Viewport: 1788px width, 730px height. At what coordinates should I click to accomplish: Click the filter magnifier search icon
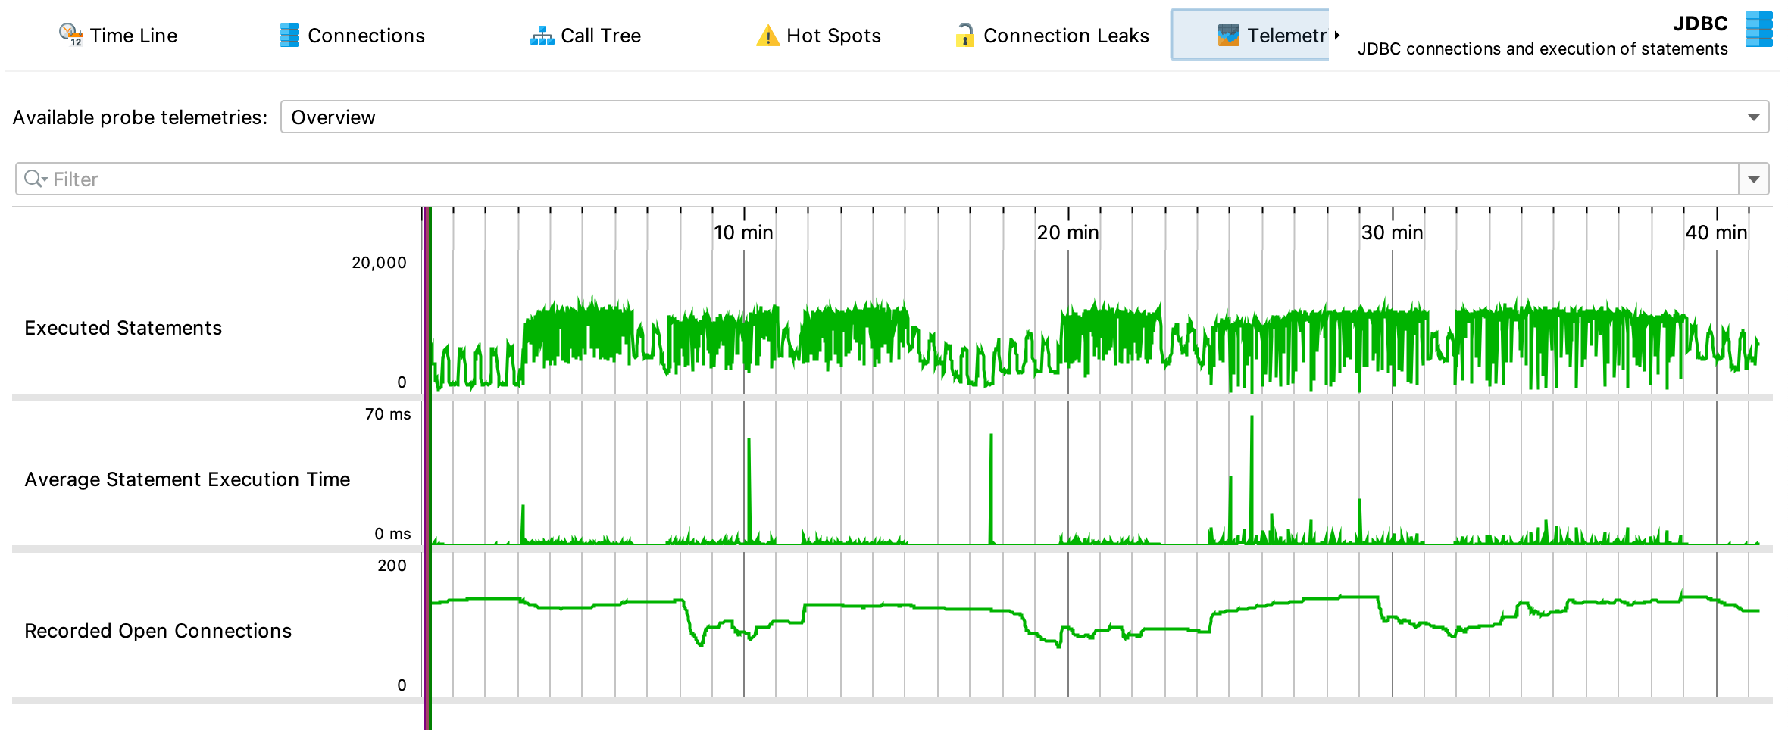coord(35,179)
